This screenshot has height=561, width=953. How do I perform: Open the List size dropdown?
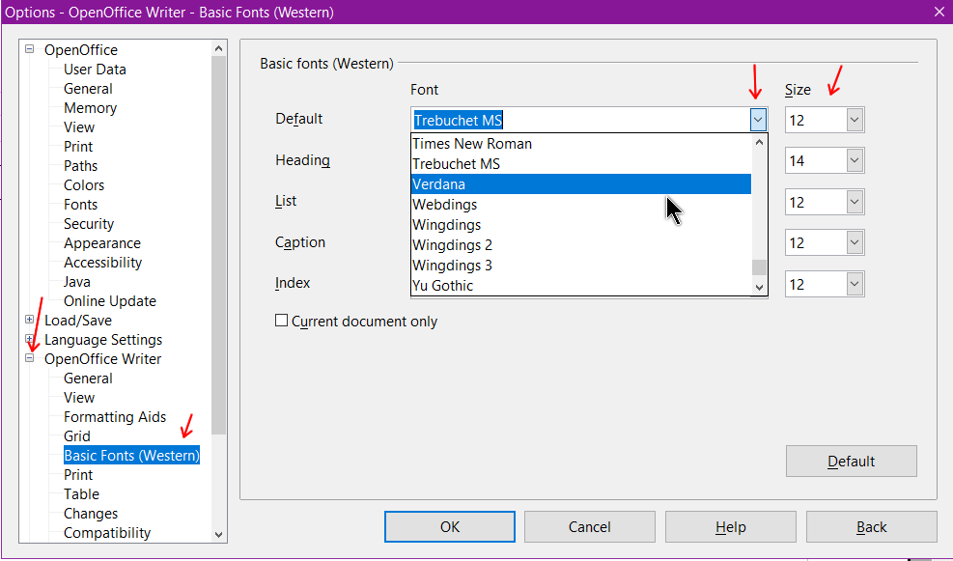click(x=855, y=202)
